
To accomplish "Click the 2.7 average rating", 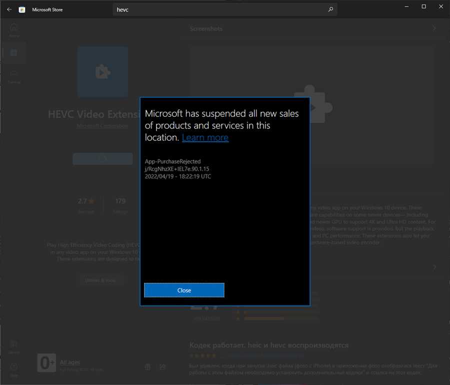I will click(86, 201).
